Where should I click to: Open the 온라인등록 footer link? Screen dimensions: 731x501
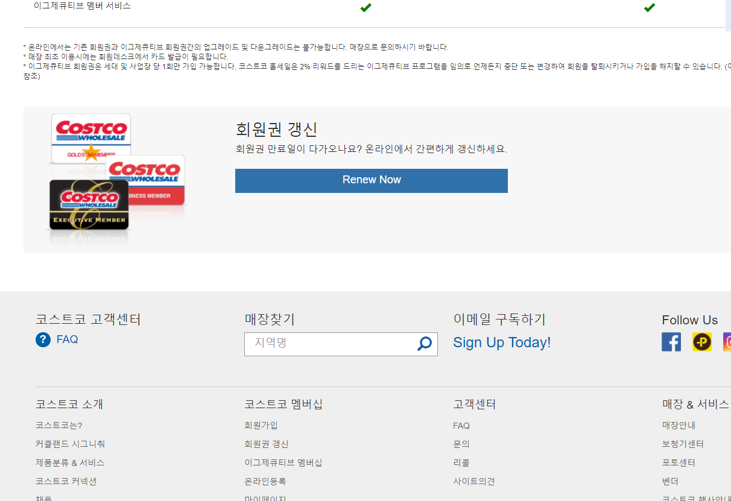click(x=265, y=481)
